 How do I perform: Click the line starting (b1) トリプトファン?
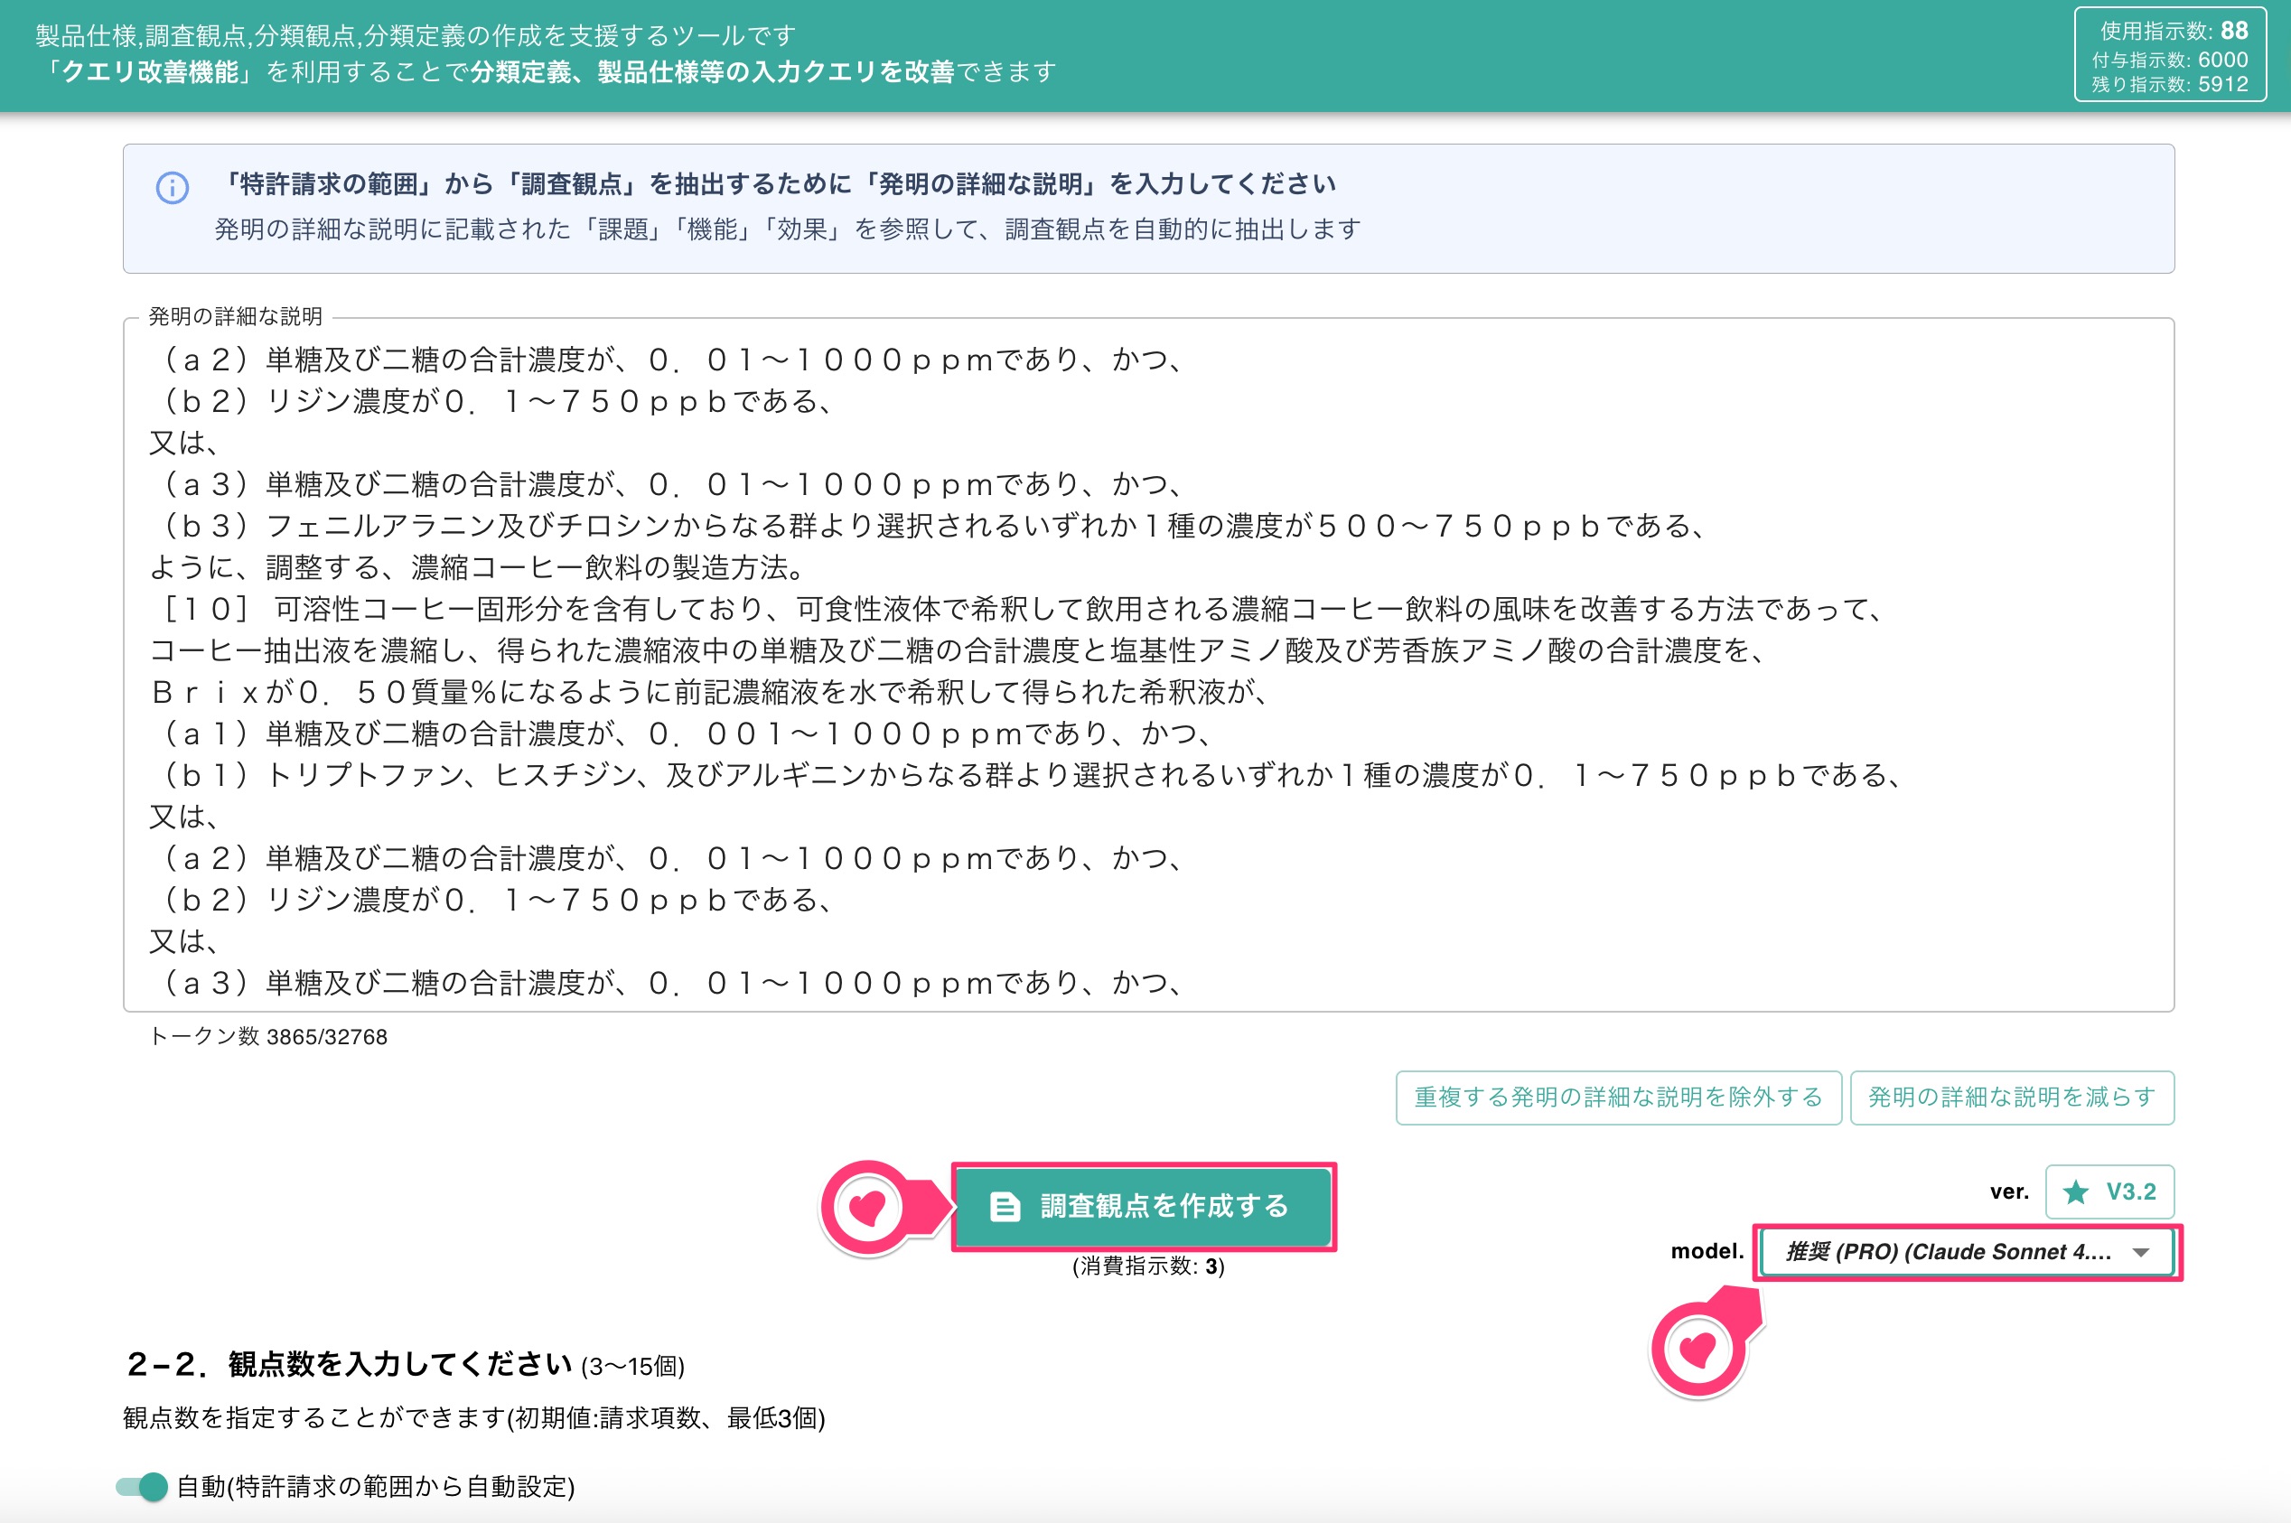point(1030,775)
